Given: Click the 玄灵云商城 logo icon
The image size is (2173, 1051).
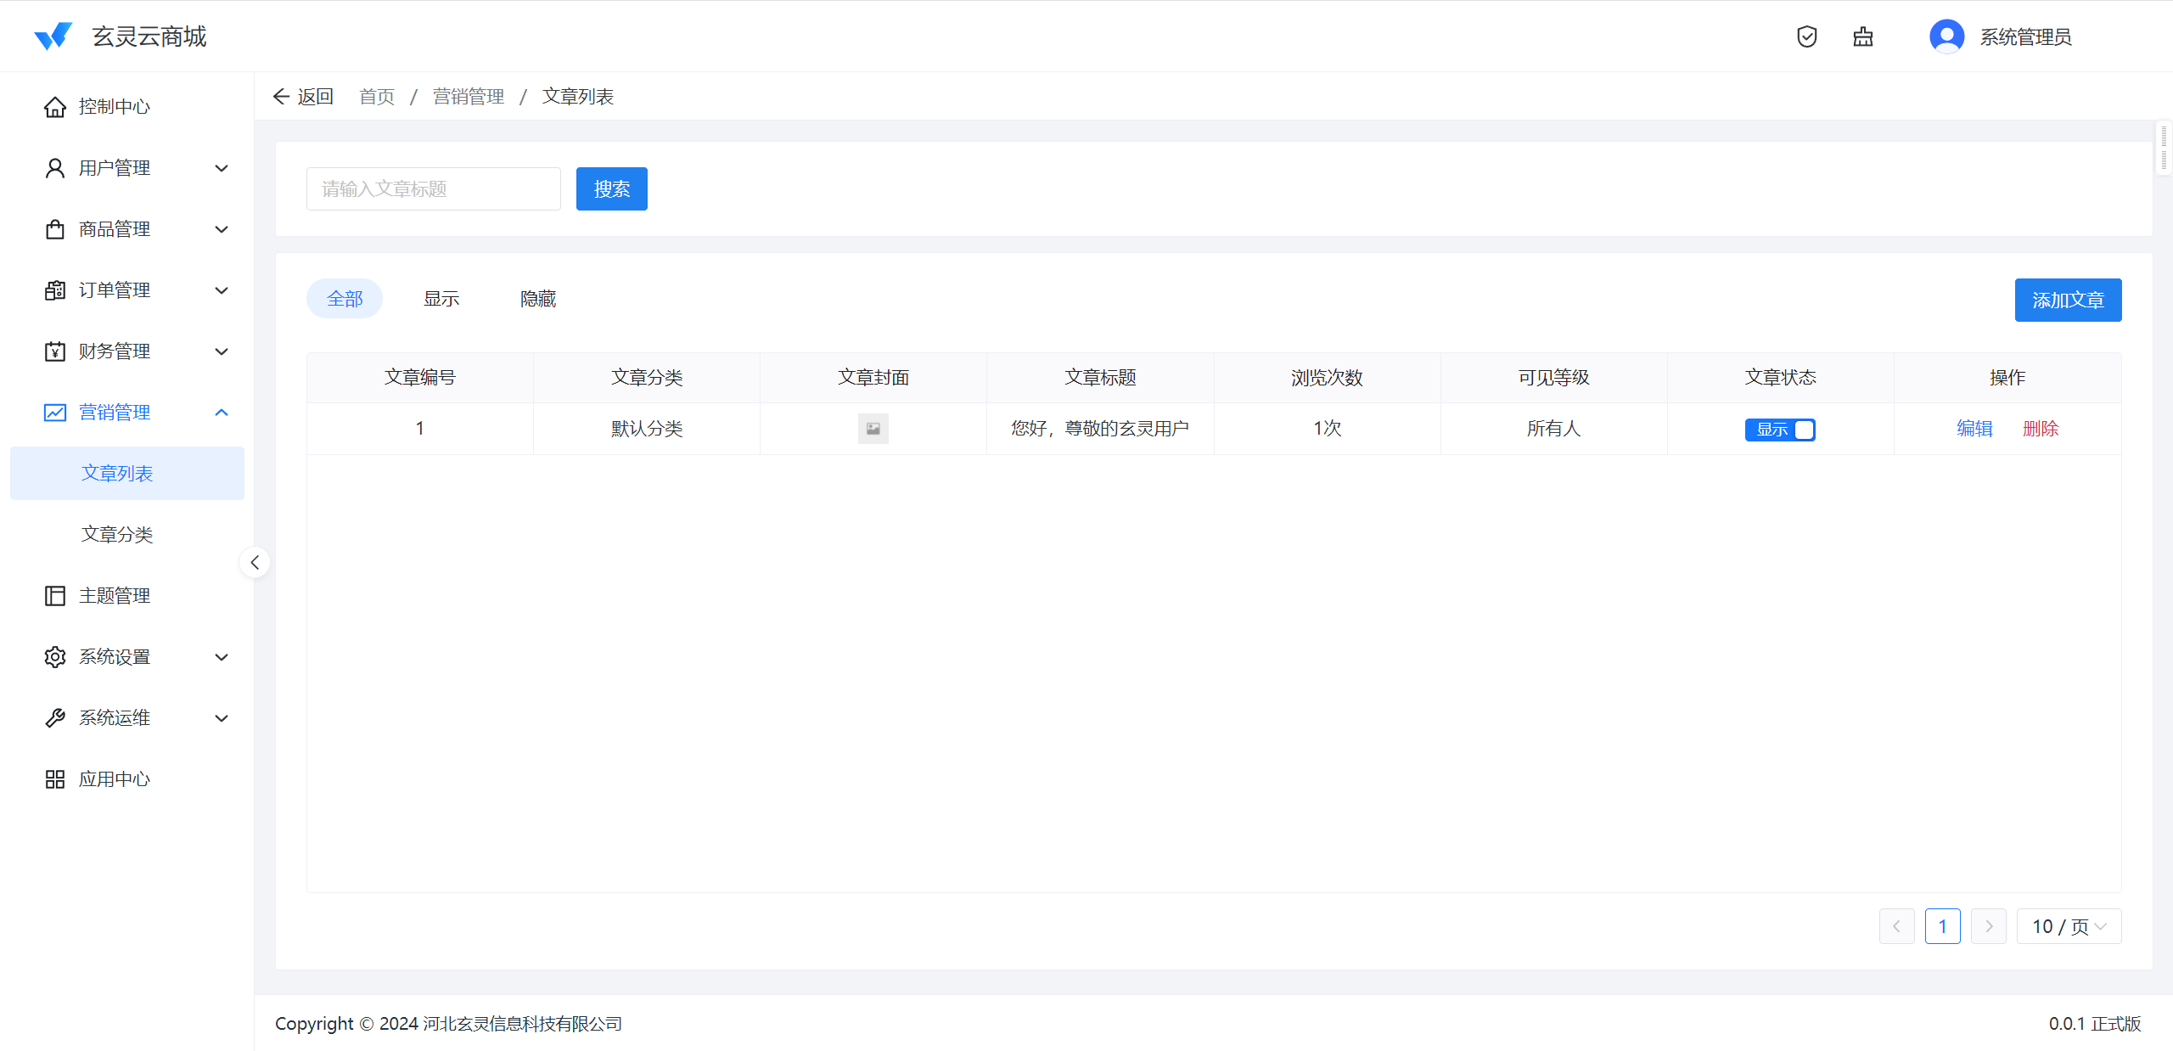Looking at the screenshot, I should (x=53, y=37).
